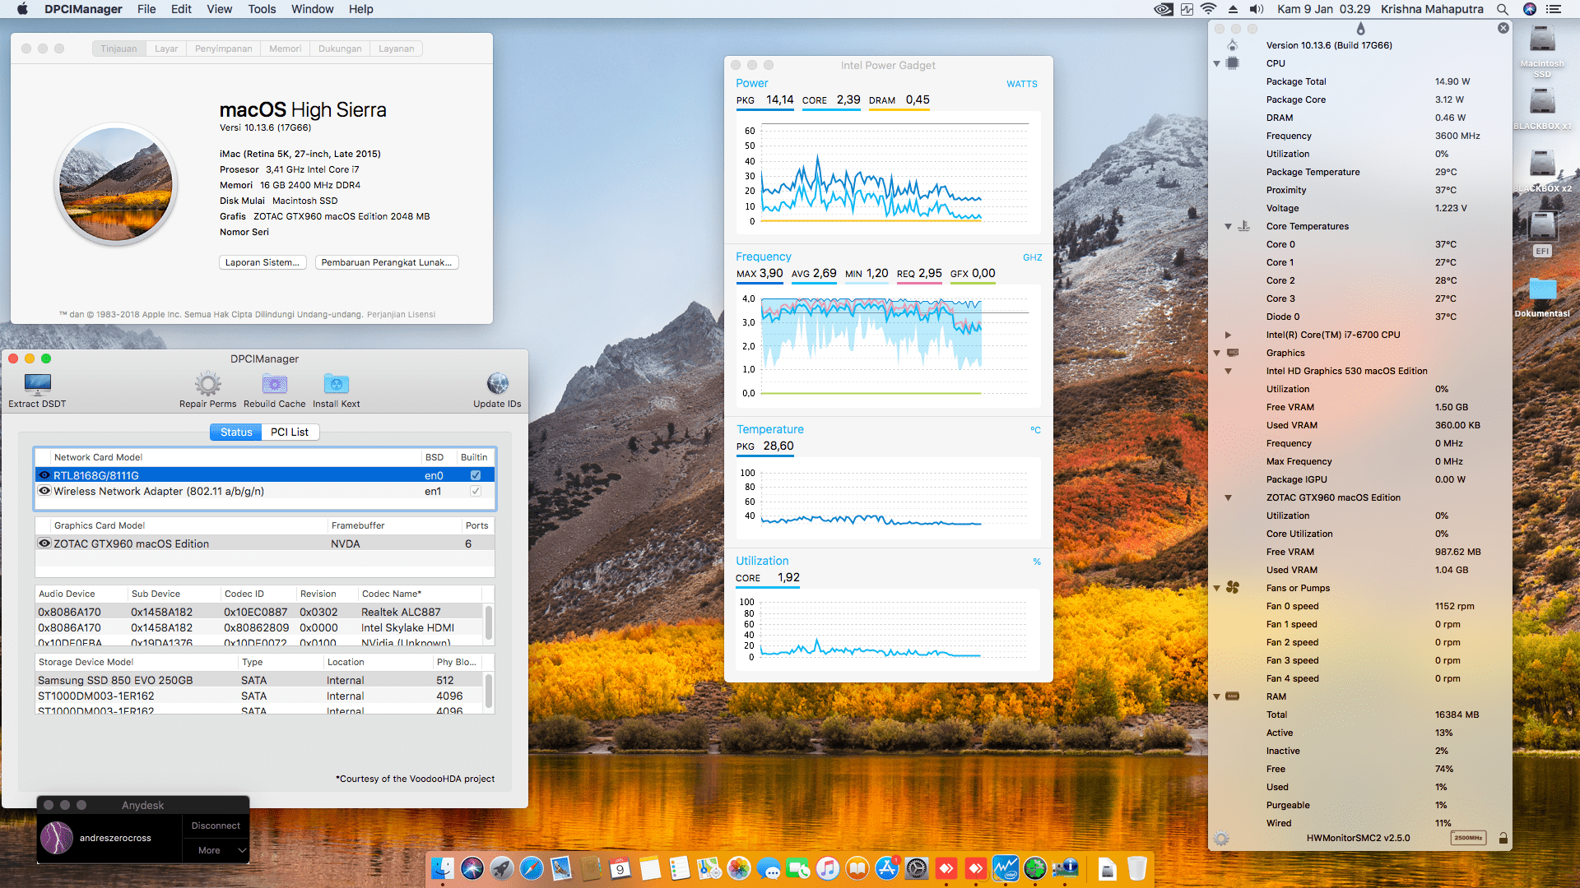Click the Laporan Sistem button
Screen dimensions: 1580x888
click(x=263, y=261)
